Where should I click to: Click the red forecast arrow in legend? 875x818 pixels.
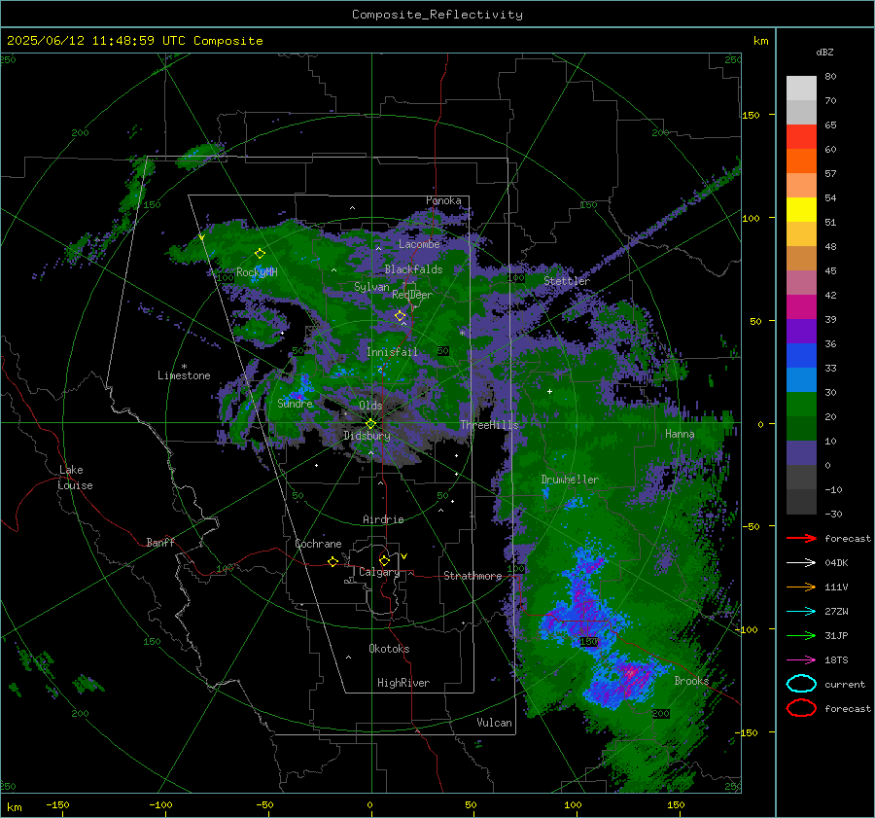pos(801,538)
